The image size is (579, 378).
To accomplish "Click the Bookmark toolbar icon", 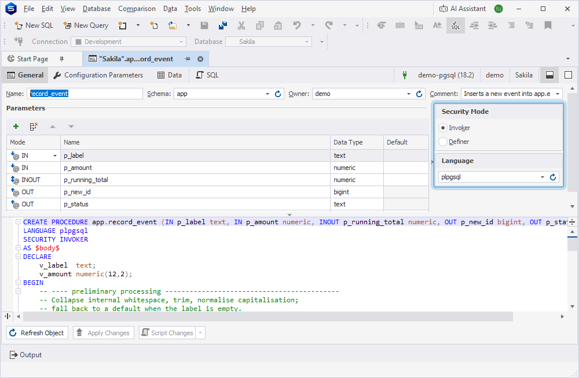I will 548,25.
